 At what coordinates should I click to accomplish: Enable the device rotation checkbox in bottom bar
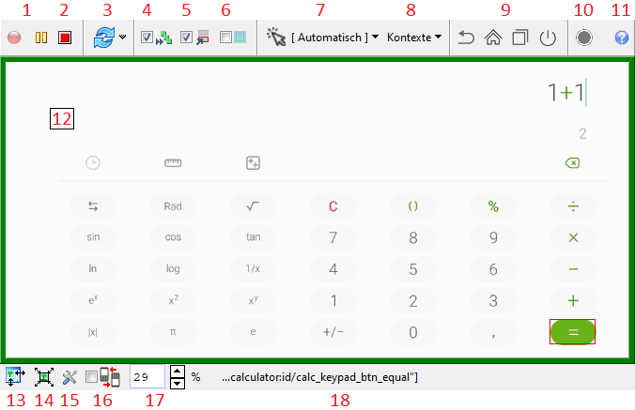pos(91,377)
